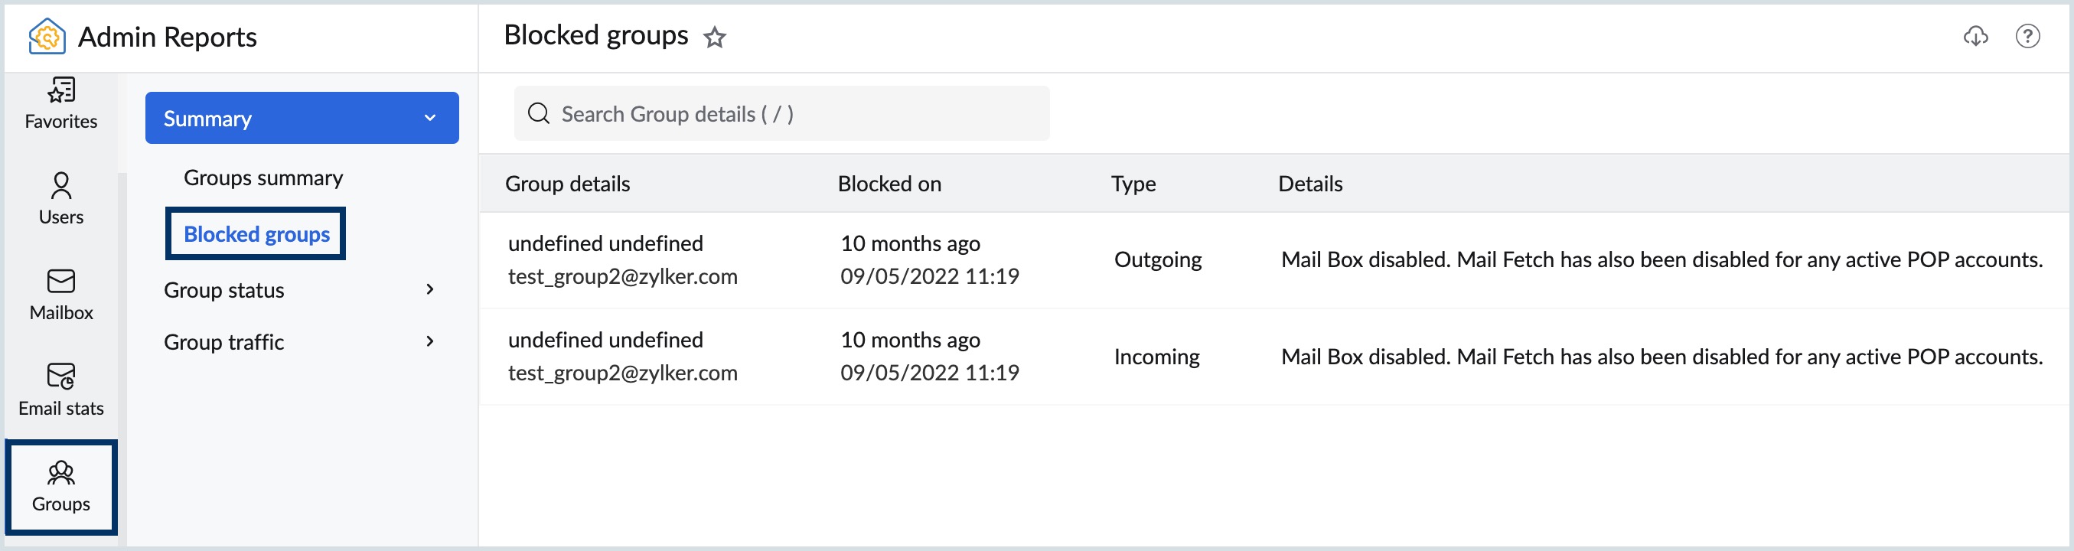
Task: Click the Details column header
Action: (x=1310, y=184)
